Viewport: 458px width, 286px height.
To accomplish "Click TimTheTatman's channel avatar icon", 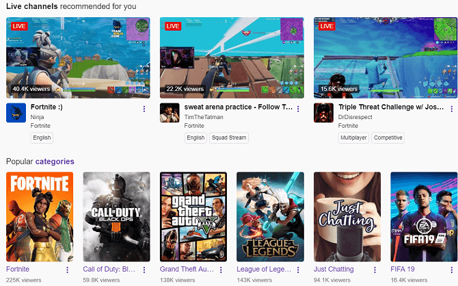I will [170, 113].
